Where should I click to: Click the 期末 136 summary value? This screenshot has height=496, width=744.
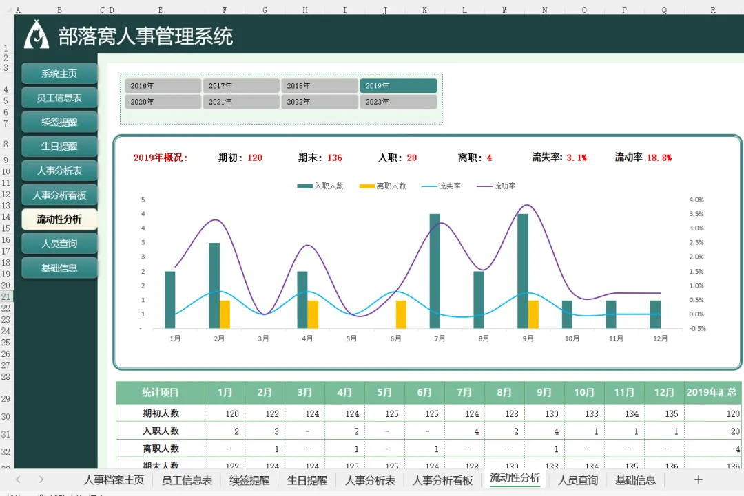click(320, 158)
